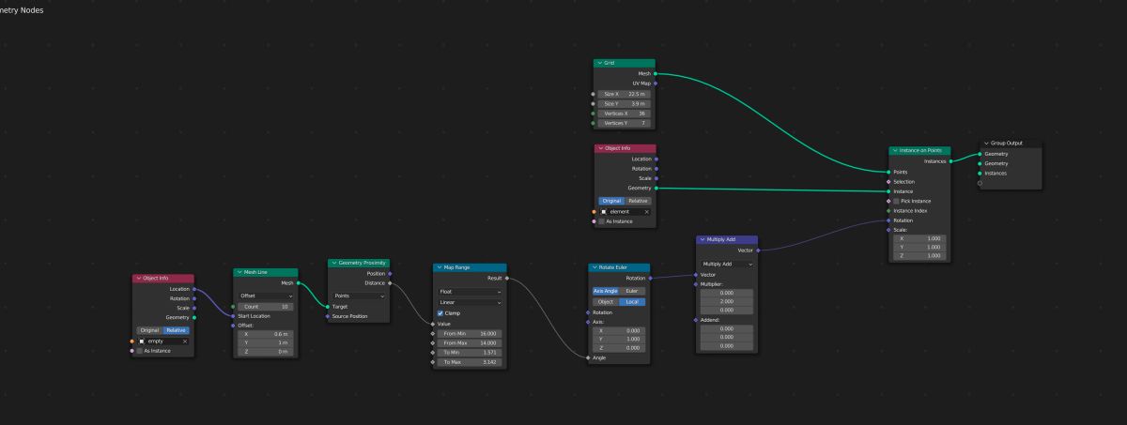
Task: Open the 'empty' object picker field
Action: [163, 341]
